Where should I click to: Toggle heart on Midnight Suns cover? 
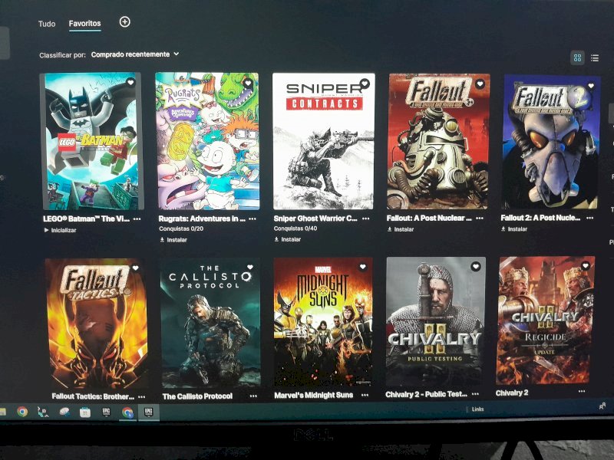(x=362, y=267)
